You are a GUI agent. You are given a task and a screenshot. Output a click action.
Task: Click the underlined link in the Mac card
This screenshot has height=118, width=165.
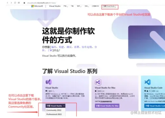(106, 102)
